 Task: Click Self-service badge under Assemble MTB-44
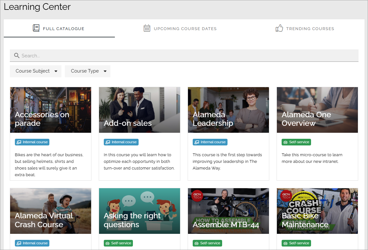pos(207,243)
